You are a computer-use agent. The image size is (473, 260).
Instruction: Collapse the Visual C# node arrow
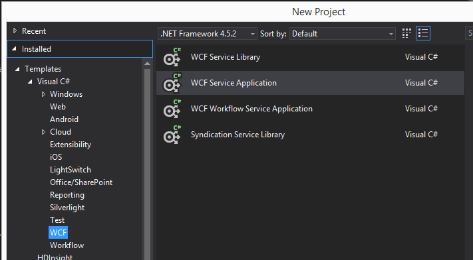pyautogui.click(x=30, y=82)
